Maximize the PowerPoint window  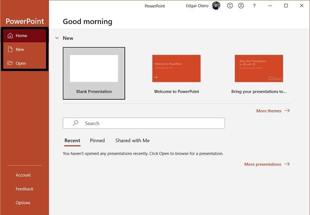pyautogui.click(x=286, y=6)
